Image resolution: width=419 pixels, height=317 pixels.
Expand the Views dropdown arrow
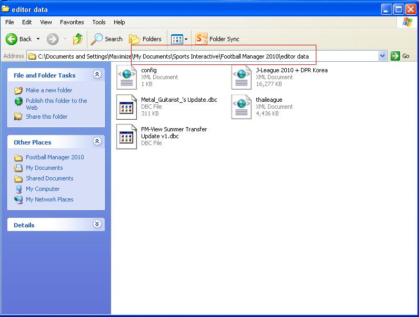click(x=186, y=40)
